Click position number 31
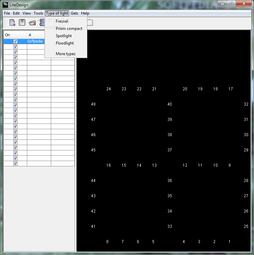This screenshot has height=255, width=254. click(246, 120)
